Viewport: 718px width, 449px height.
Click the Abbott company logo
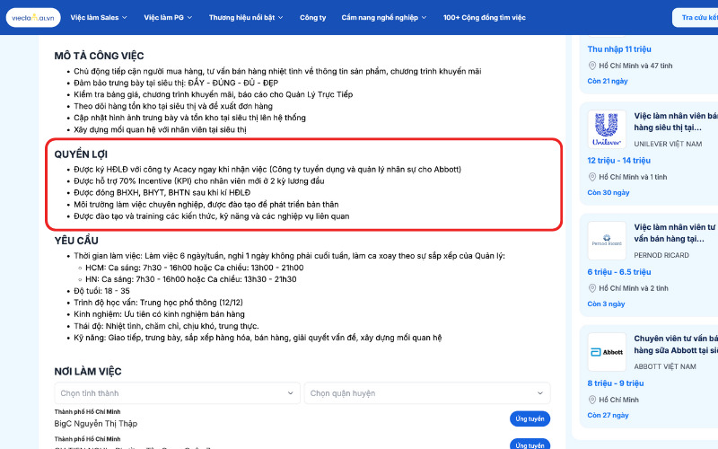(x=607, y=352)
